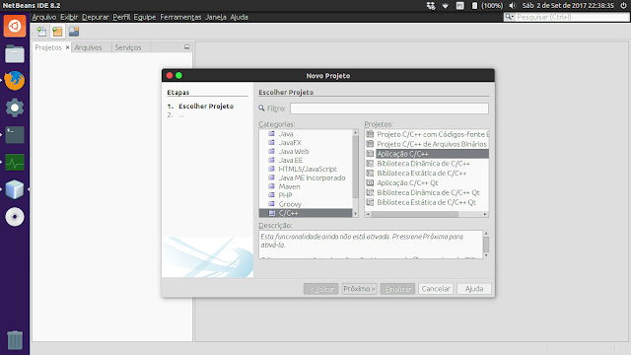
Task: Click the Cancelar button
Action: tap(436, 289)
